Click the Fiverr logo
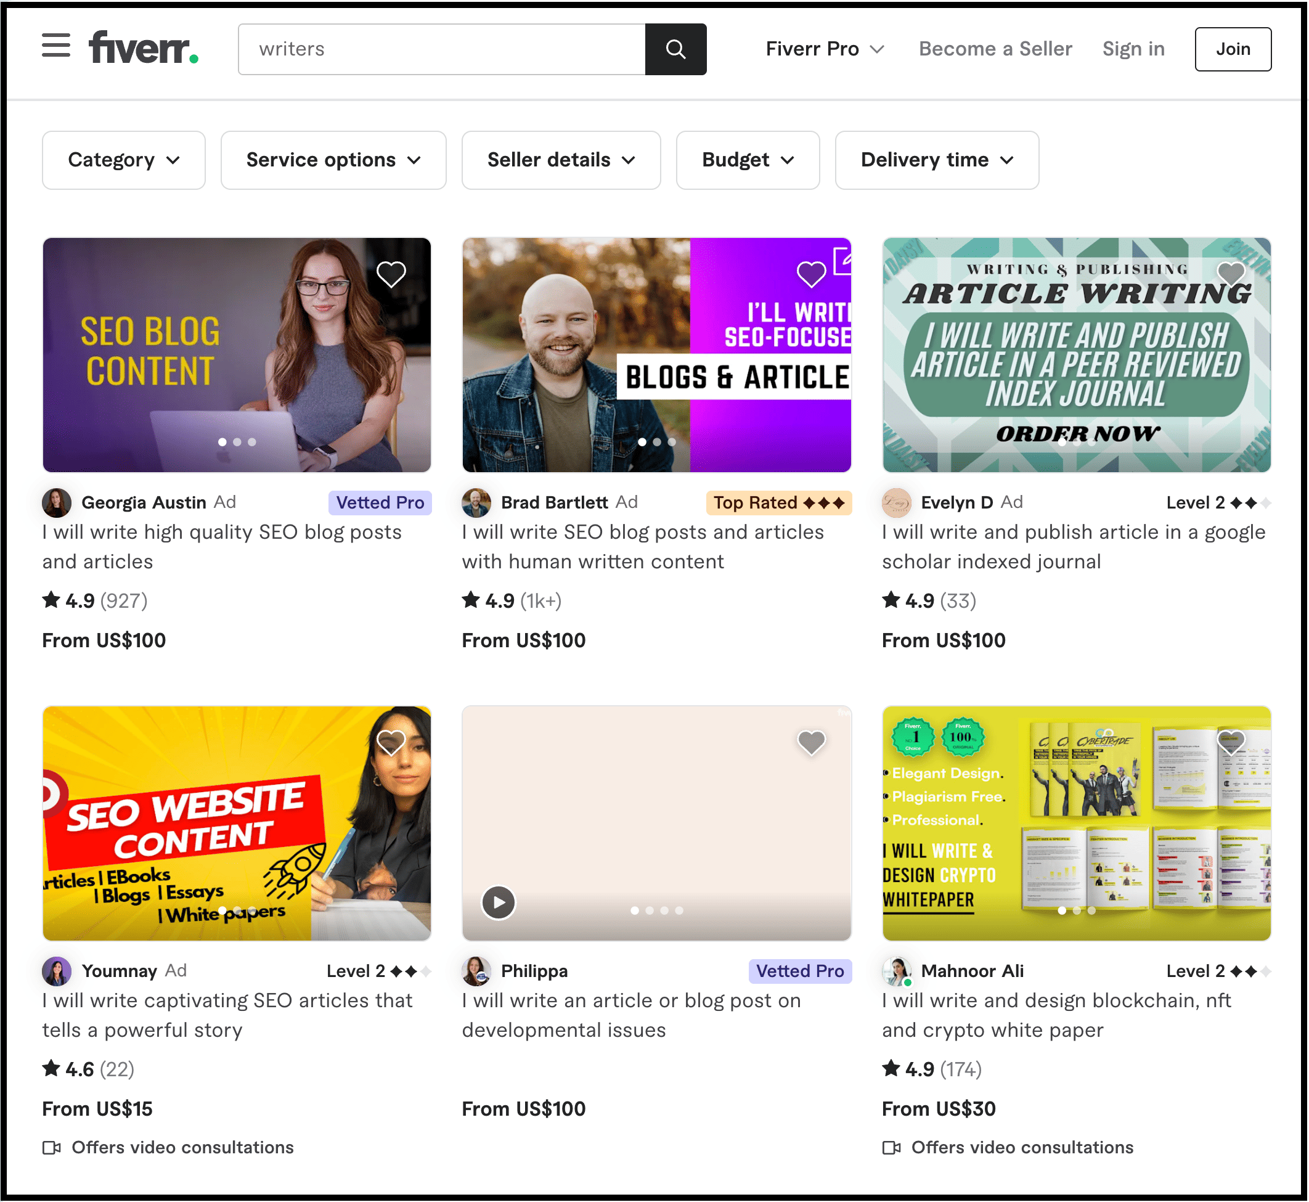The width and height of the screenshot is (1309, 1202). pos(143,48)
